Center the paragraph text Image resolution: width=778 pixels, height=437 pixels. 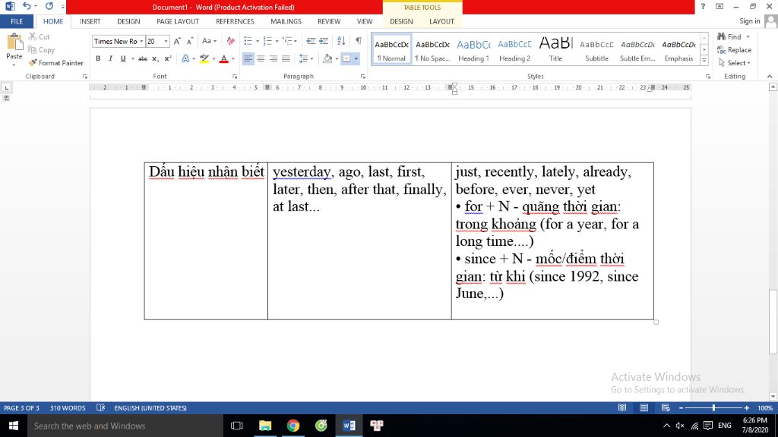[261, 58]
